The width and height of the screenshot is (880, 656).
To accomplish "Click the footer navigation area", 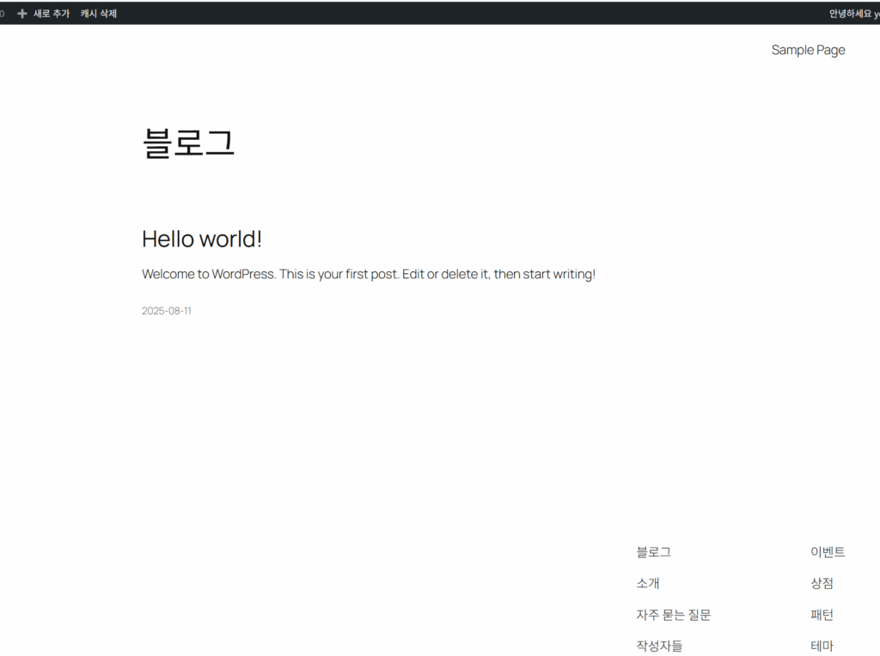I will (x=739, y=597).
